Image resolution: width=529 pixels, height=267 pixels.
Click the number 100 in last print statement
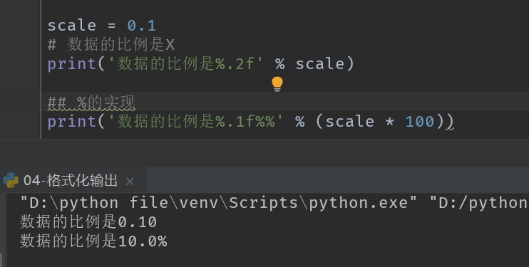click(x=420, y=122)
